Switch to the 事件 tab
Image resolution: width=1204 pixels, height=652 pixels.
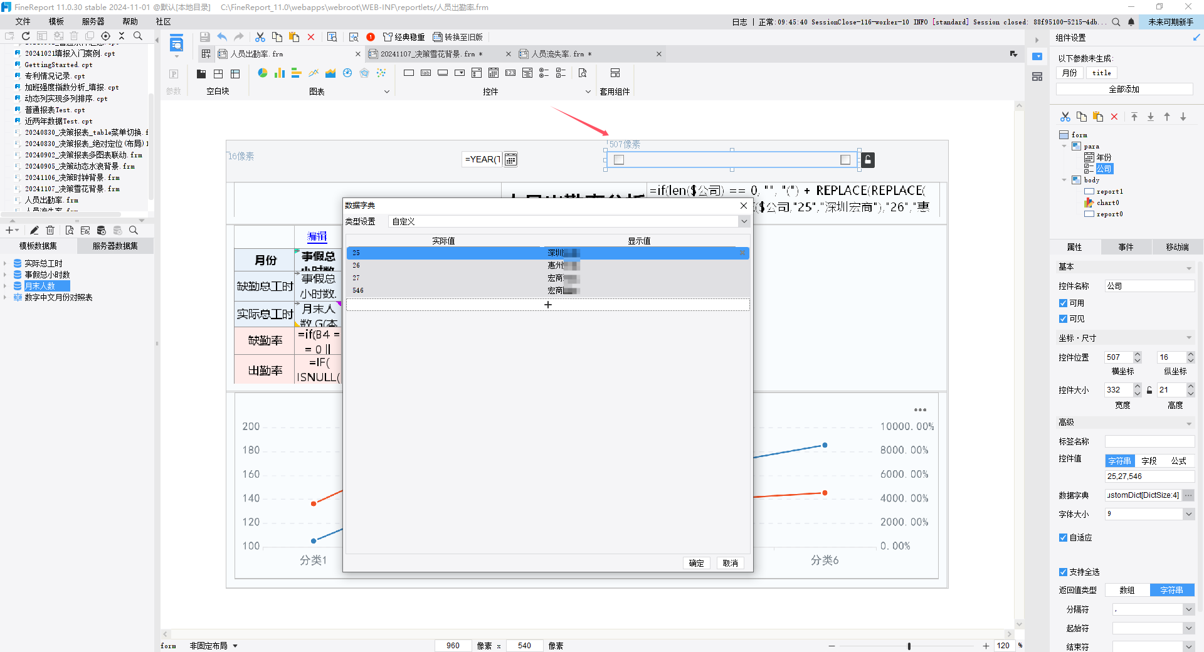(1126, 247)
